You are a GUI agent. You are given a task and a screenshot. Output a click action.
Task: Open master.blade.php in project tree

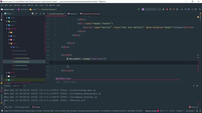point(21,65)
